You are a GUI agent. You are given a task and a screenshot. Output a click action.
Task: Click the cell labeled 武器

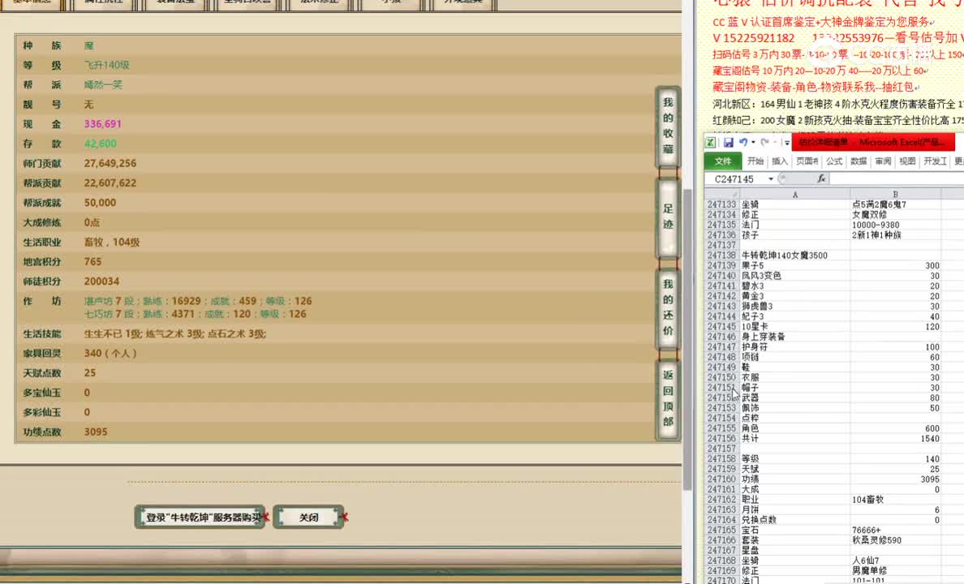point(795,397)
